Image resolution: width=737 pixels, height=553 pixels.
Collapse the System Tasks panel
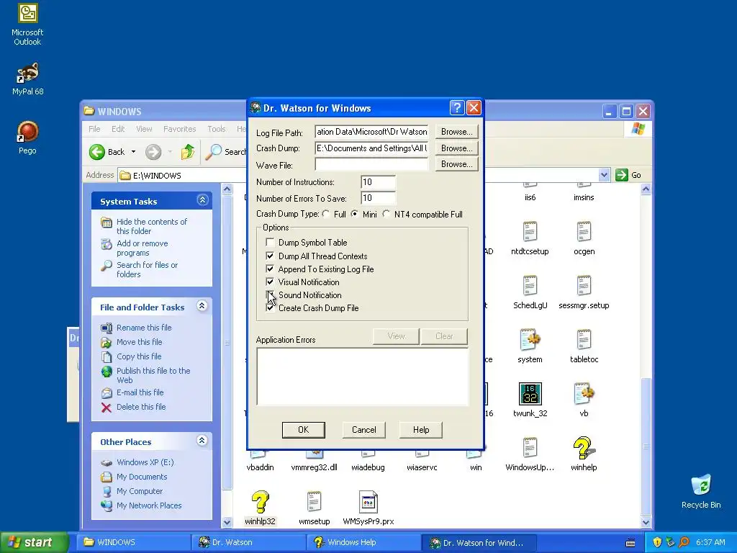202,200
